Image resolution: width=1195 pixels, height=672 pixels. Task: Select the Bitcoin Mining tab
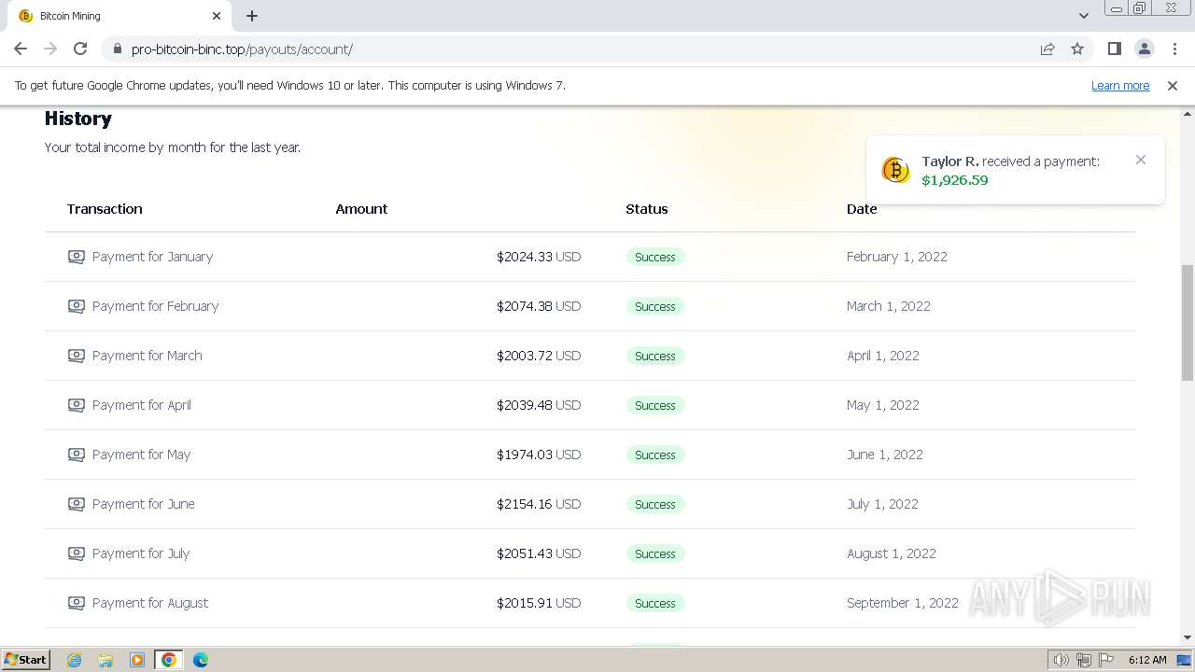(x=119, y=16)
